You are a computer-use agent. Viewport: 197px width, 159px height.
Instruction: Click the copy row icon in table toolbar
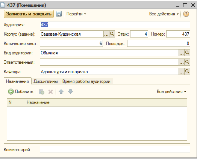[x=41, y=91]
